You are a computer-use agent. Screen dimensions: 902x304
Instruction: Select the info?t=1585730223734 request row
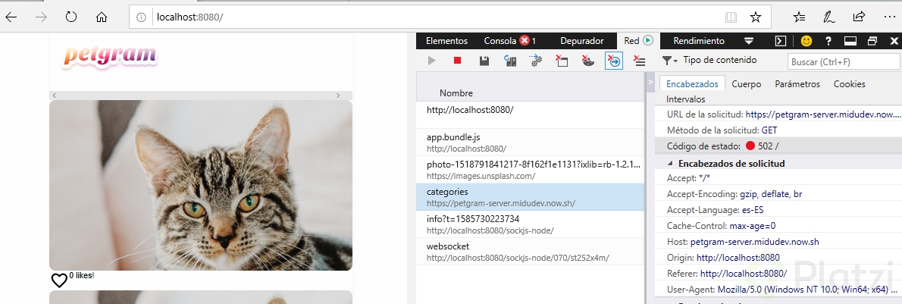[x=531, y=224]
